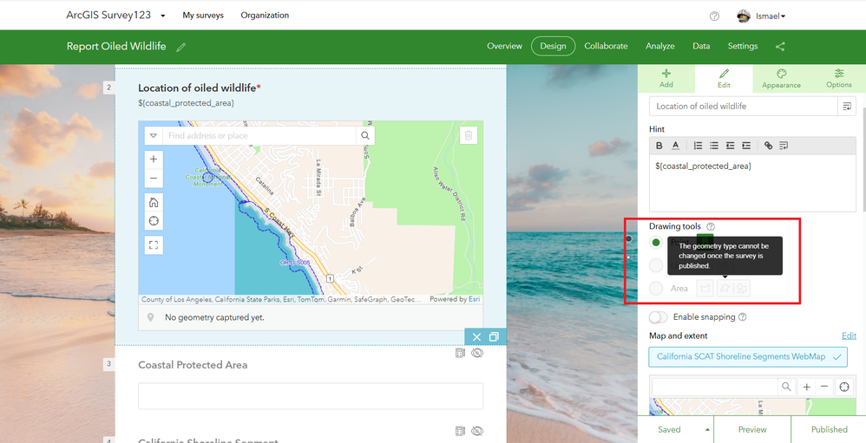Open the ArcGIS Survey123 dropdown arrow
Image resolution: width=866 pixels, height=443 pixels.
coord(163,16)
